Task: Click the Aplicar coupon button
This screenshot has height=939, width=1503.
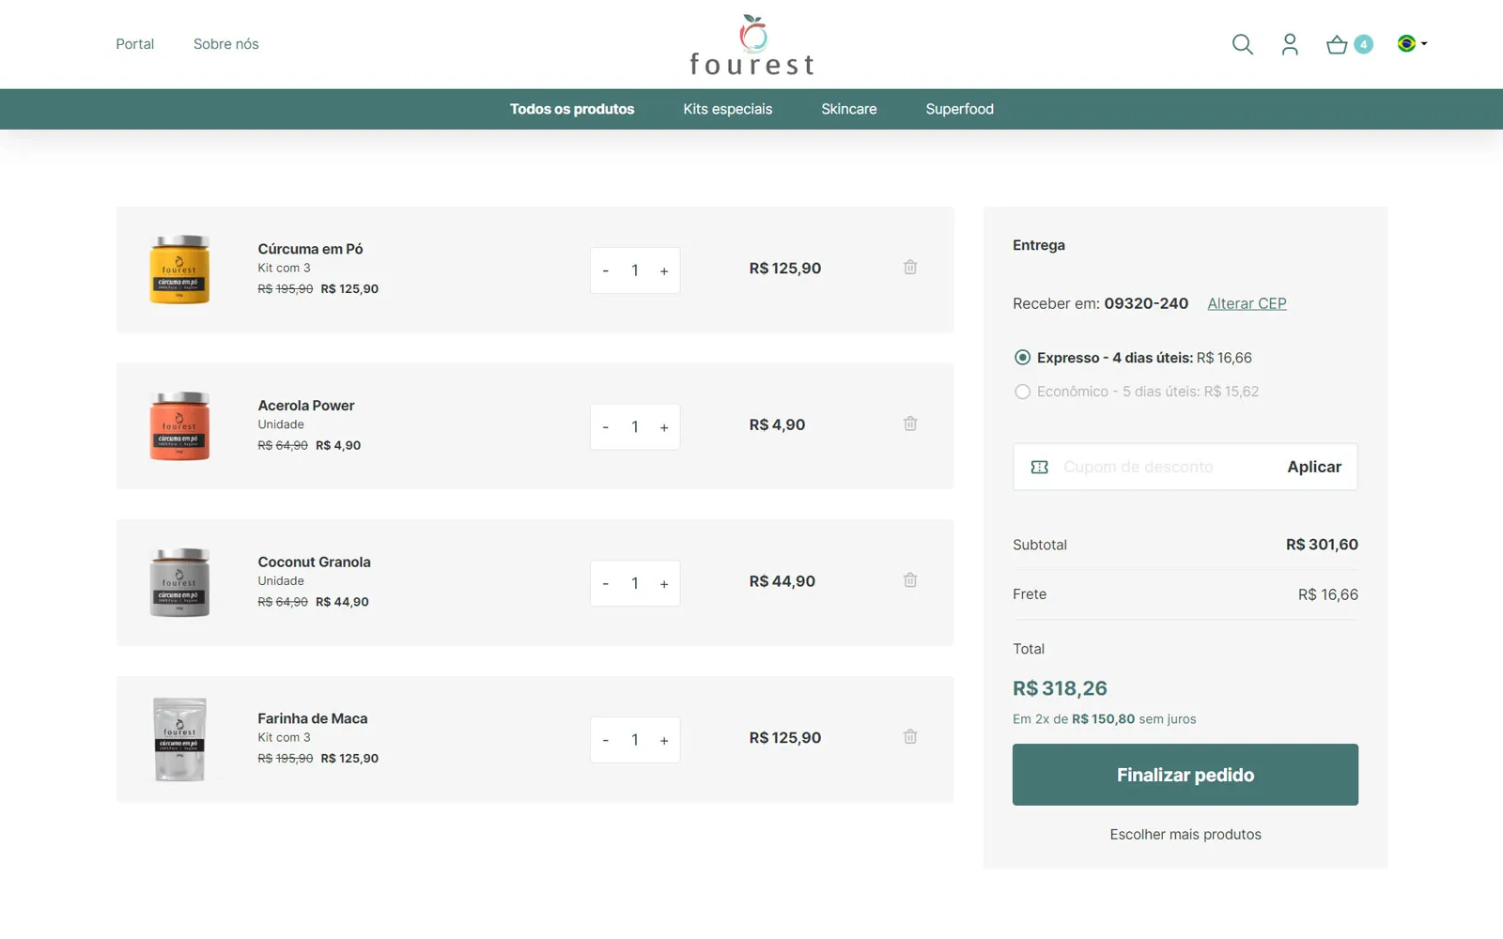Action: (x=1314, y=467)
